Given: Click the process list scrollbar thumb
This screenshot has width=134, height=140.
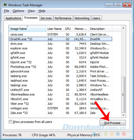Looking at the screenshot, I should (x=123, y=94).
